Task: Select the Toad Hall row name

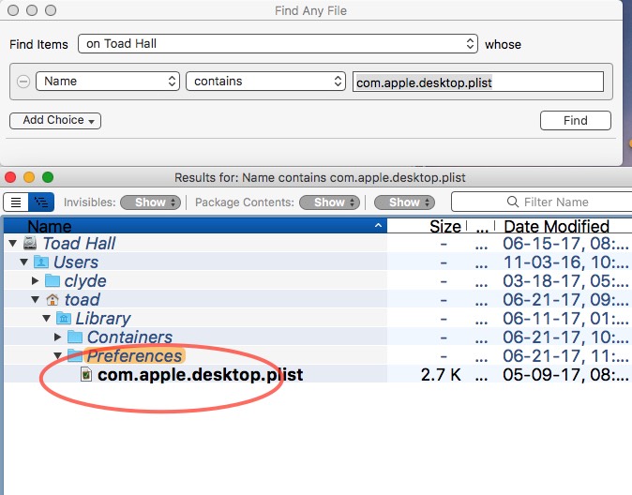Action: (x=79, y=244)
